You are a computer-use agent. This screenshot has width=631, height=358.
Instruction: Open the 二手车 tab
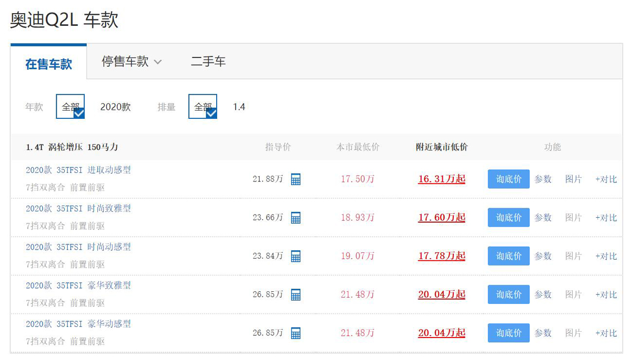(x=208, y=62)
